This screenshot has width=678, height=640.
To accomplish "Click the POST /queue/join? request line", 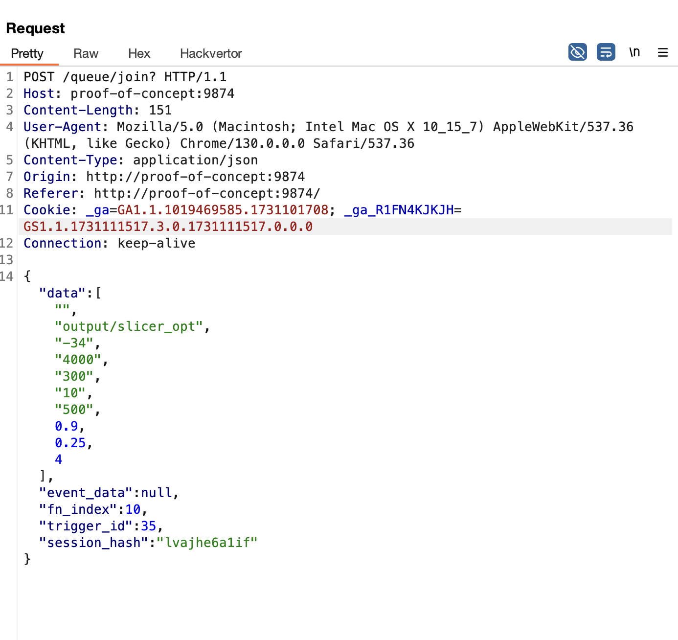I will point(125,77).
